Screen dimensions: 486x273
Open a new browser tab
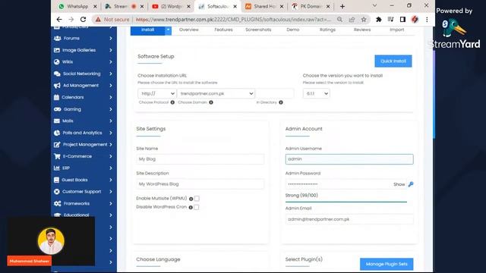click(x=342, y=6)
